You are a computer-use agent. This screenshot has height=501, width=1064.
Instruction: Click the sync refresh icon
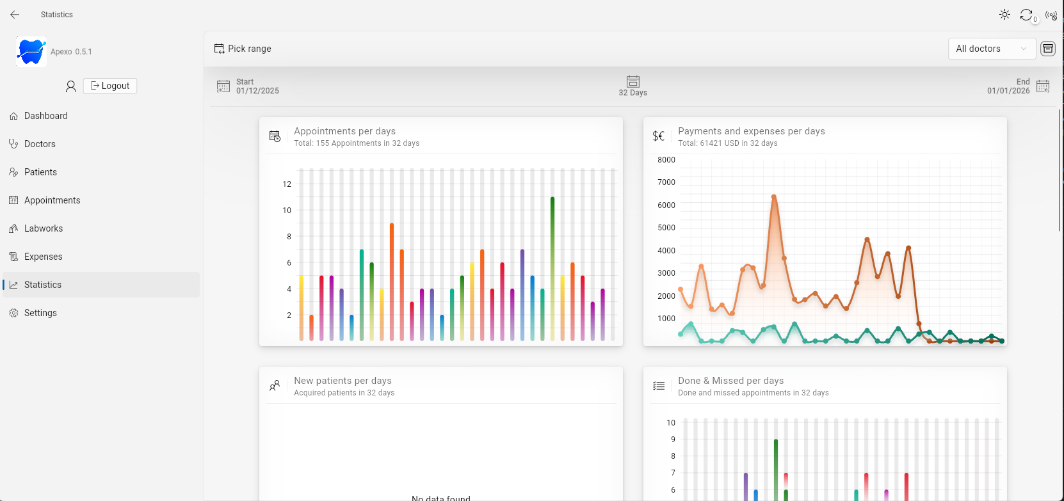point(1026,14)
